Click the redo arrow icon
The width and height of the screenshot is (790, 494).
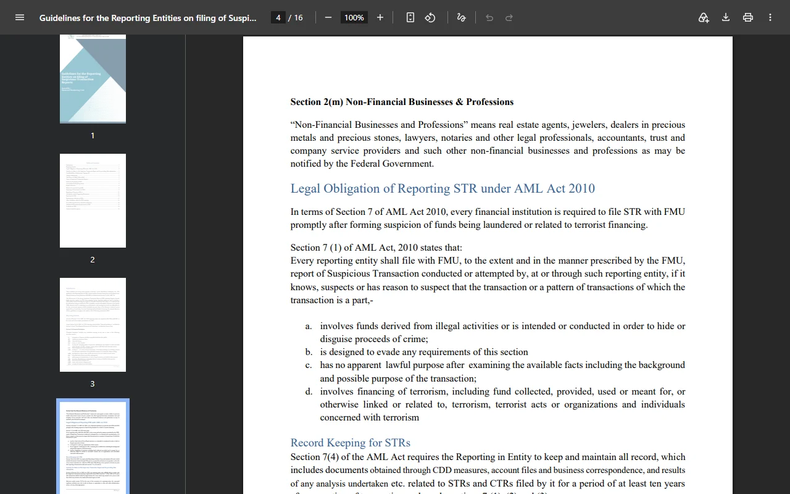click(509, 17)
